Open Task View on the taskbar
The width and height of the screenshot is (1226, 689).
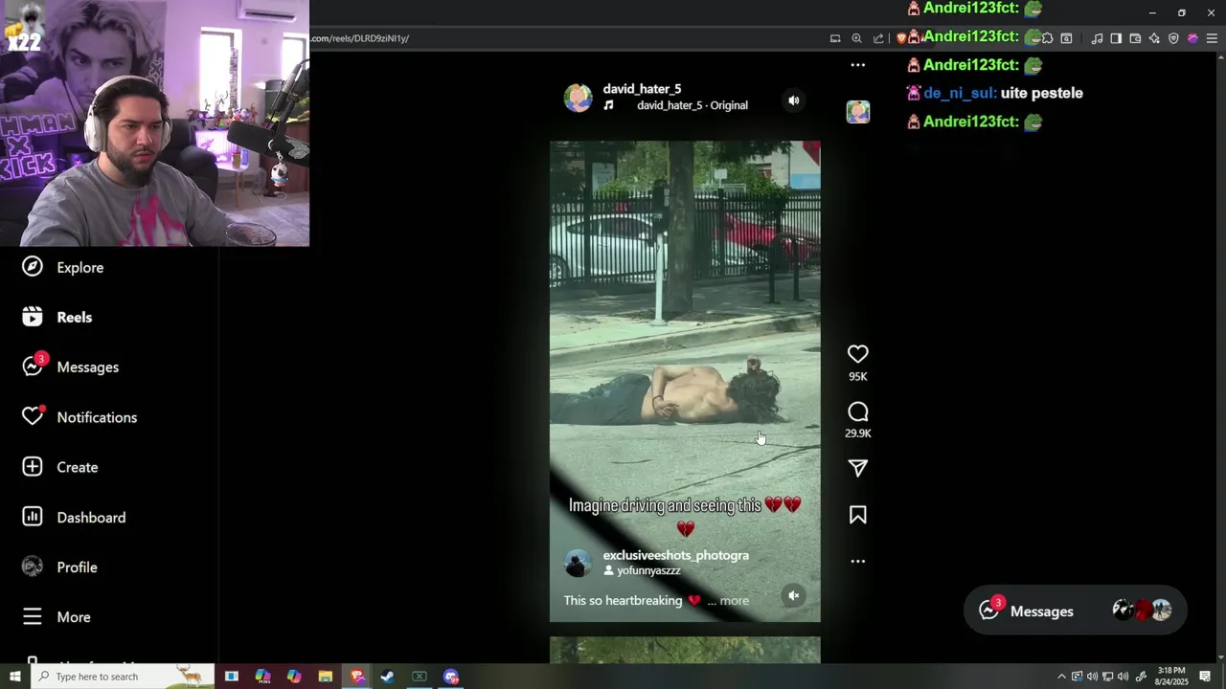[232, 677]
